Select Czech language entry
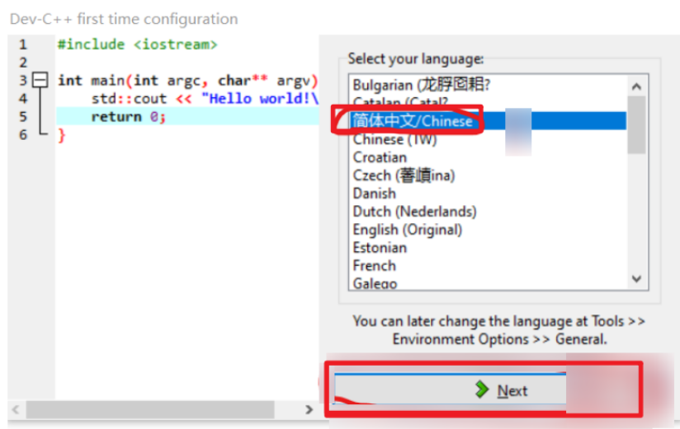This screenshot has height=429, width=680. pyautogui.click(x=488, y=175)
